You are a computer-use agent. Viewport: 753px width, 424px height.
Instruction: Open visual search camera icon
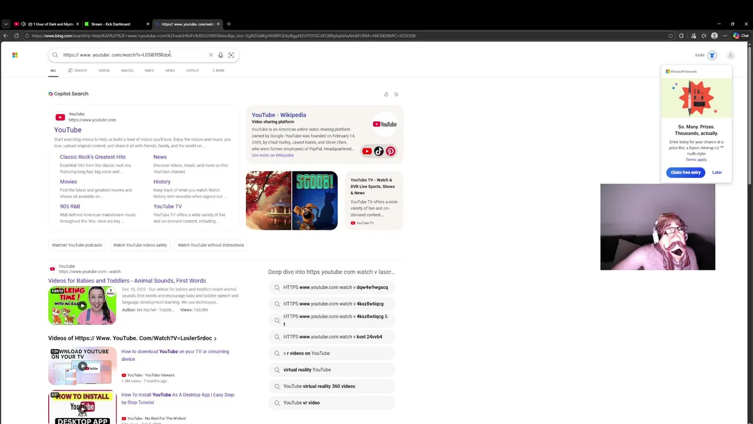231,55
